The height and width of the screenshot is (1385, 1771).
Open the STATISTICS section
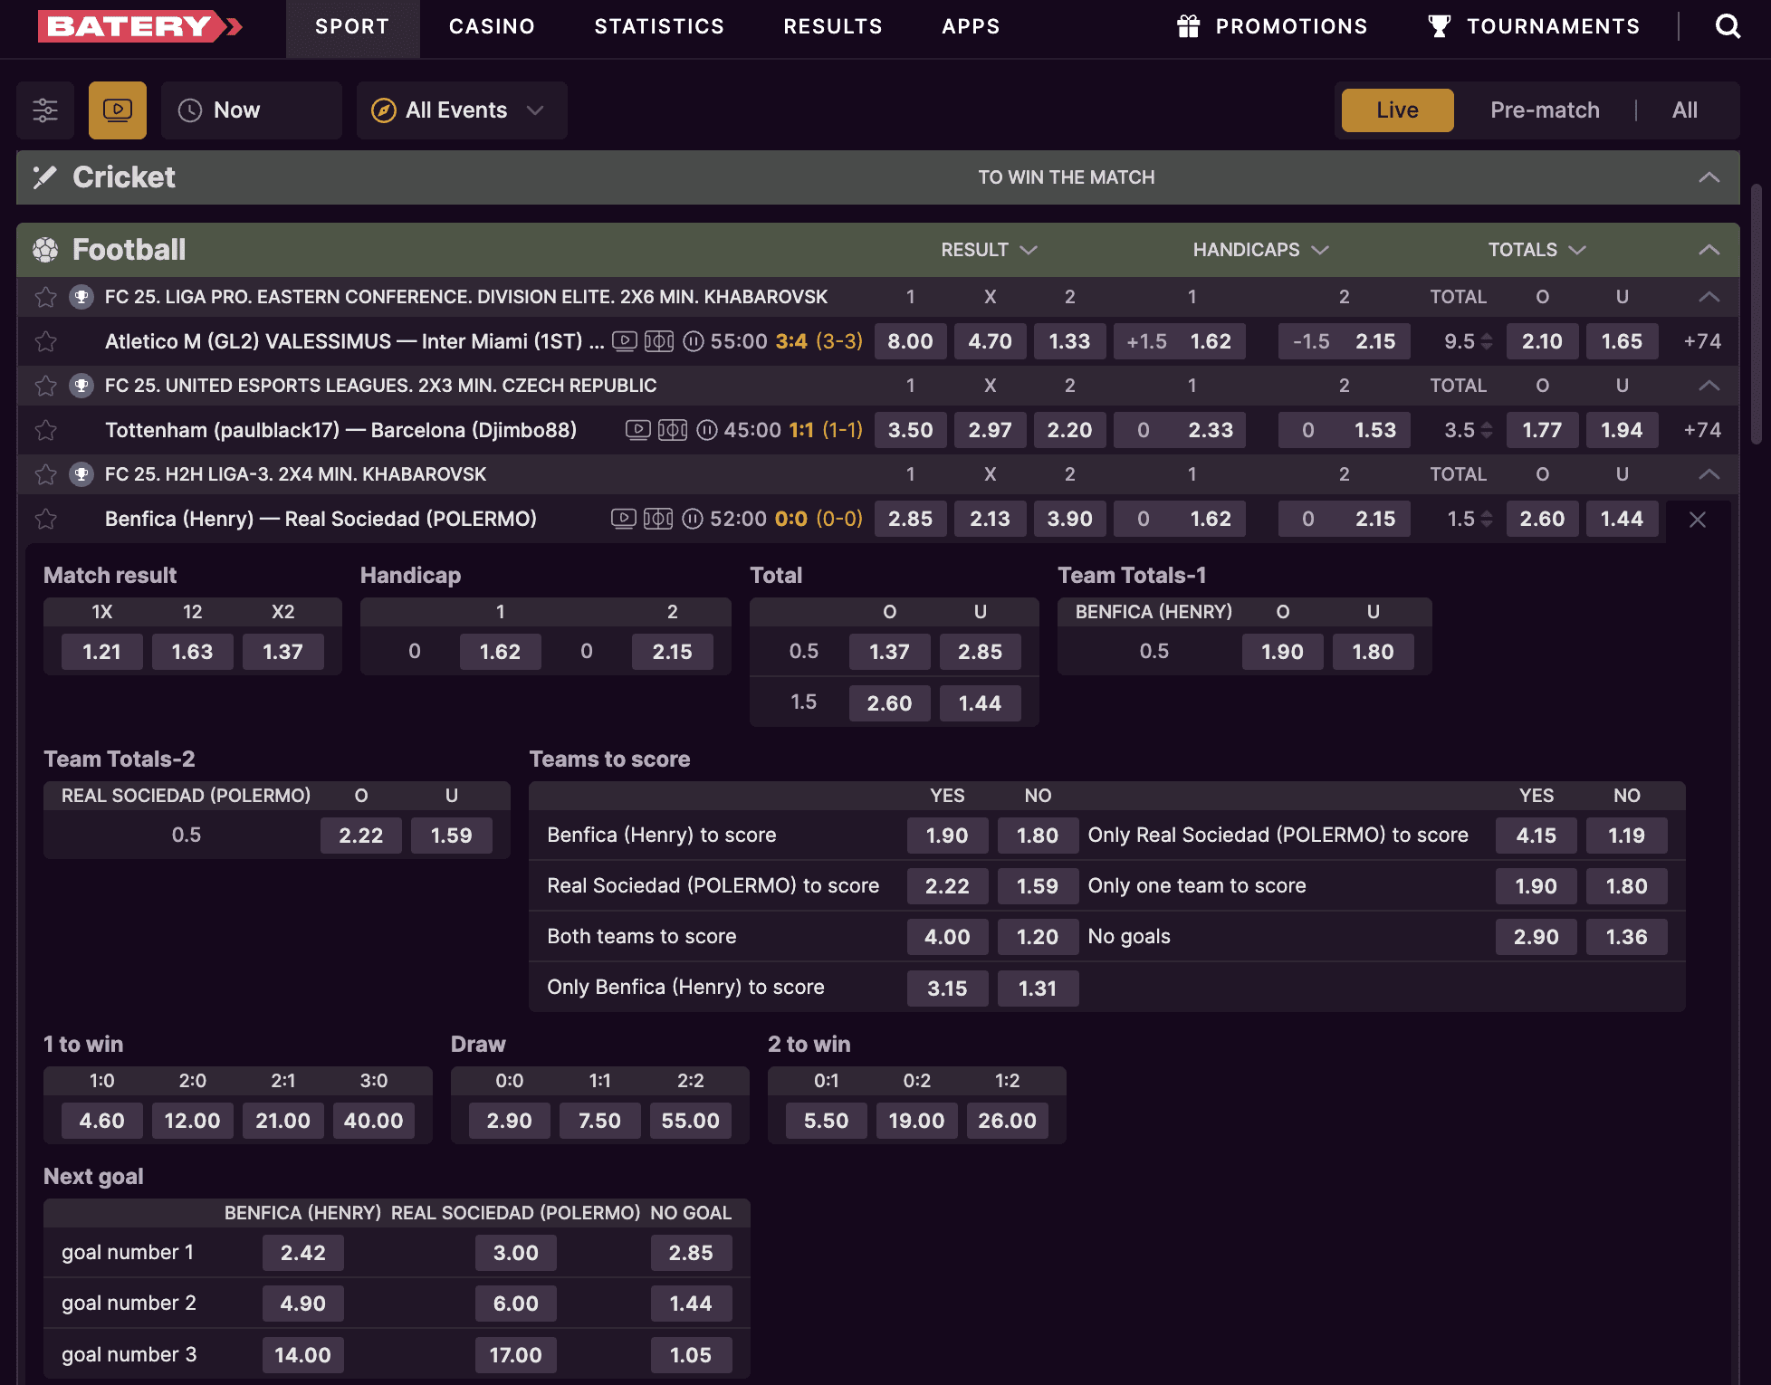658,26
